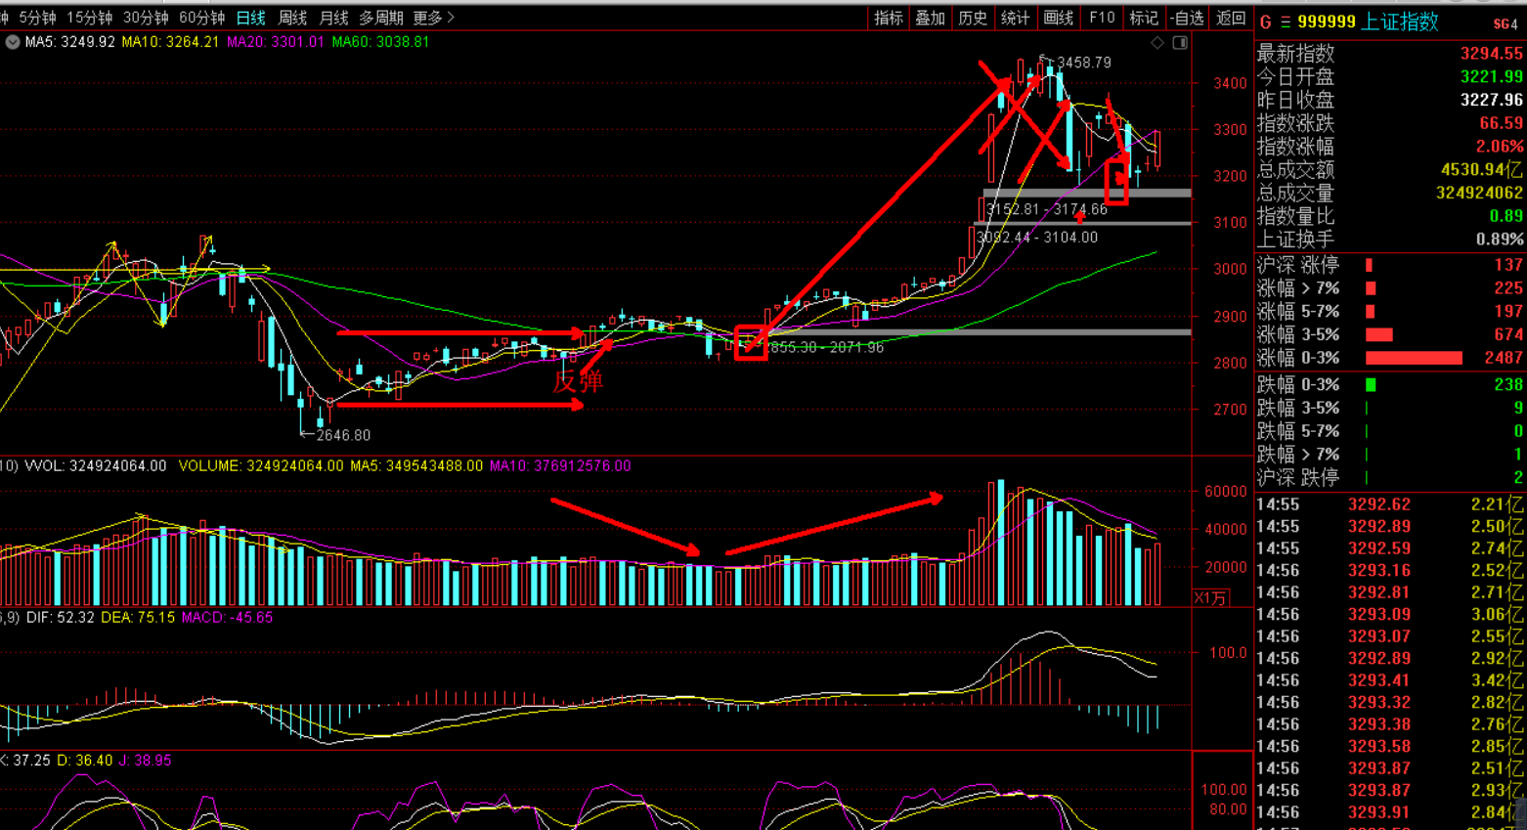Click MA60: 3038.81 legend value
1527x830 pixels.
coord(380,42)
